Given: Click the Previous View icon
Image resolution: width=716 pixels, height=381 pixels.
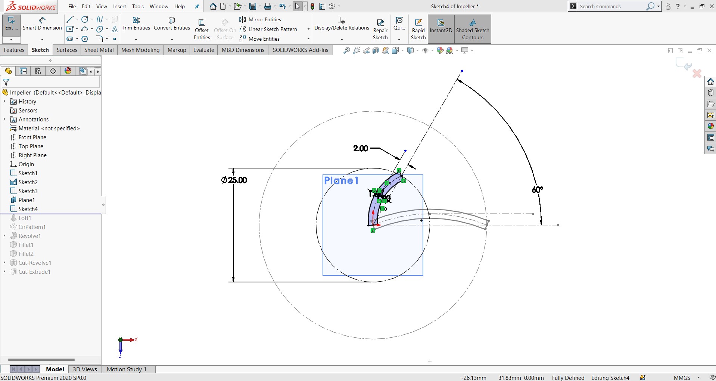Looking at the screenshot, I should (366, 50).
